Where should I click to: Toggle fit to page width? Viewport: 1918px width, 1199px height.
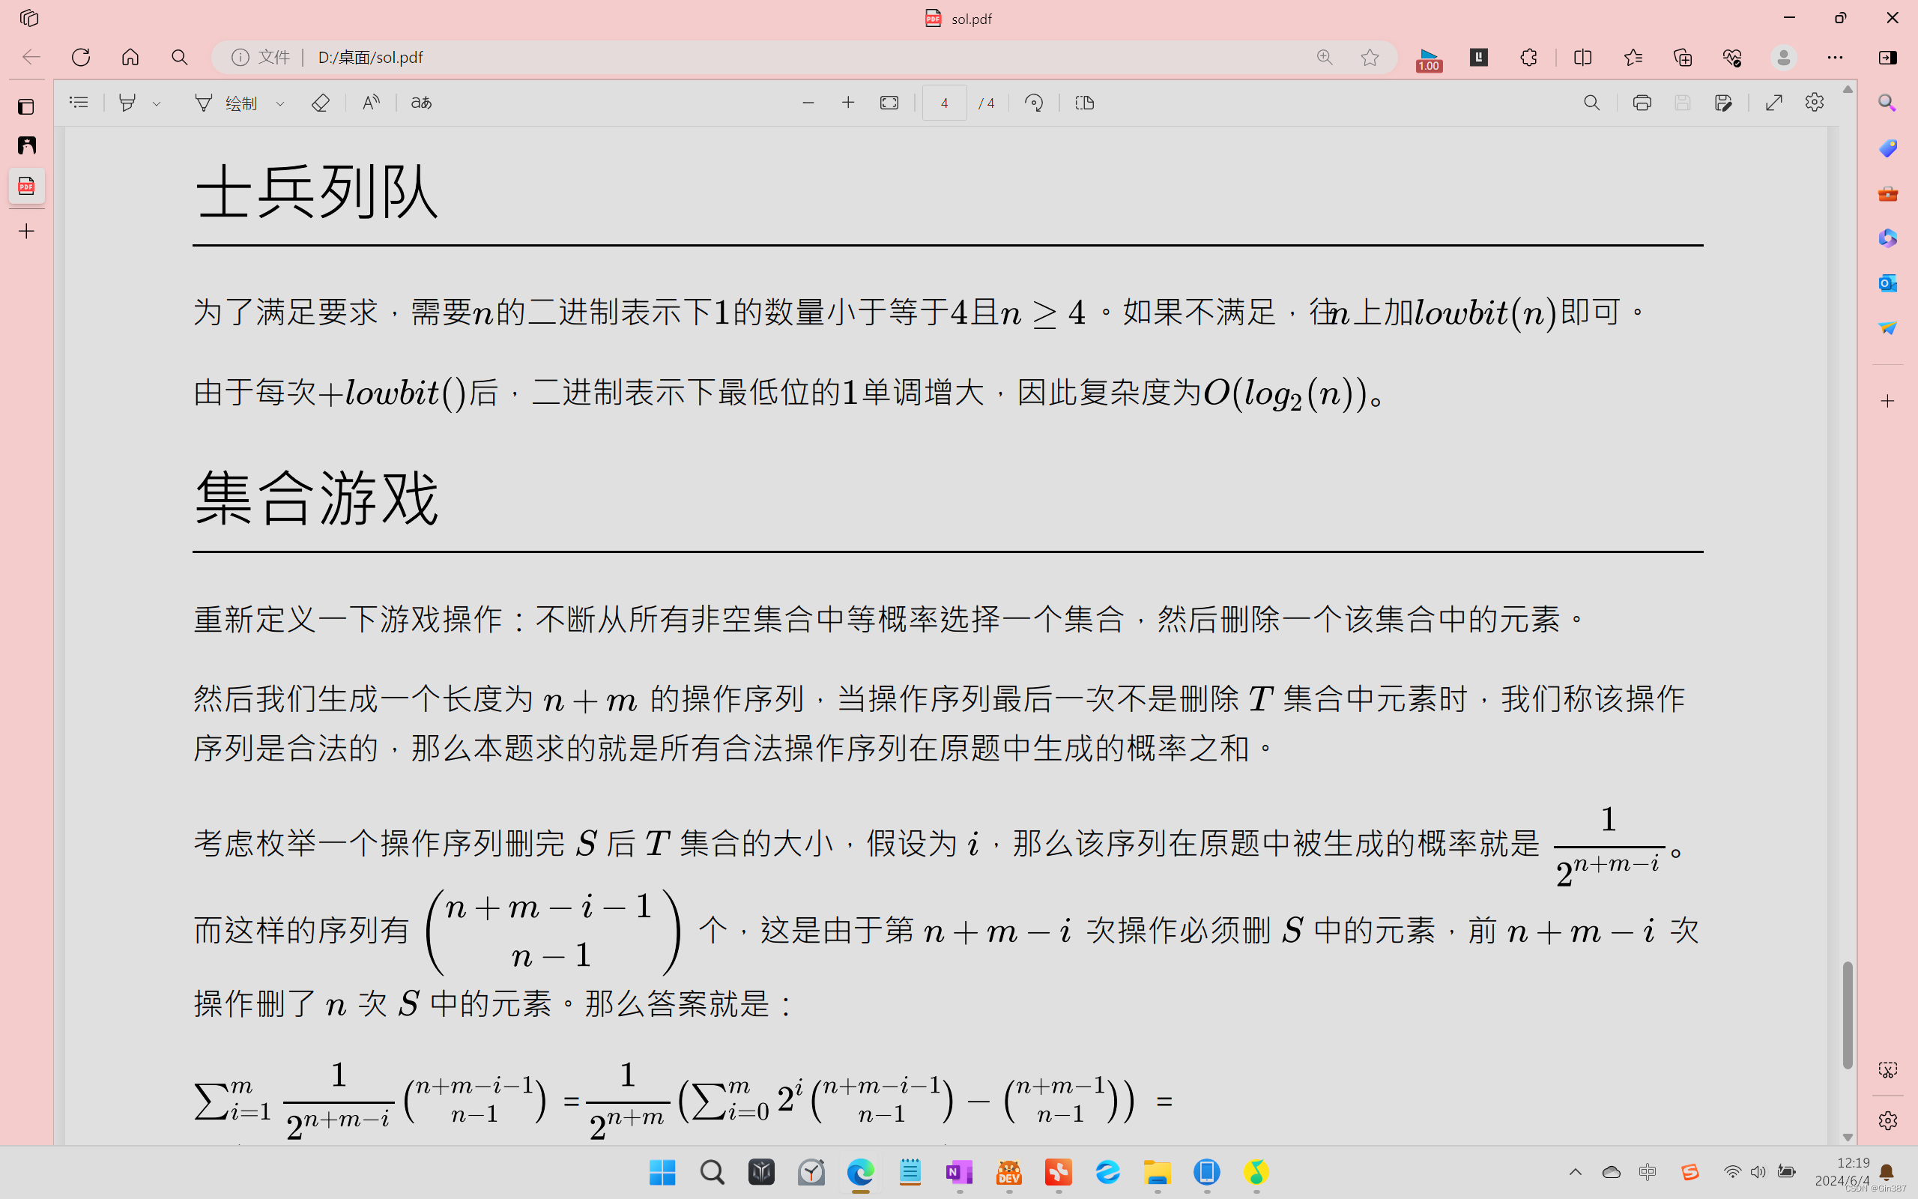click(x=889, y=103)
